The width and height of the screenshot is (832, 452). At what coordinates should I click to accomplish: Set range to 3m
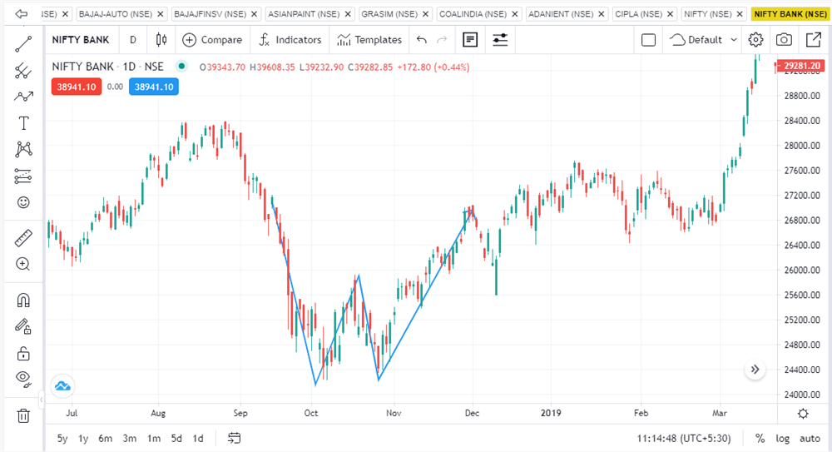point(130,439)
